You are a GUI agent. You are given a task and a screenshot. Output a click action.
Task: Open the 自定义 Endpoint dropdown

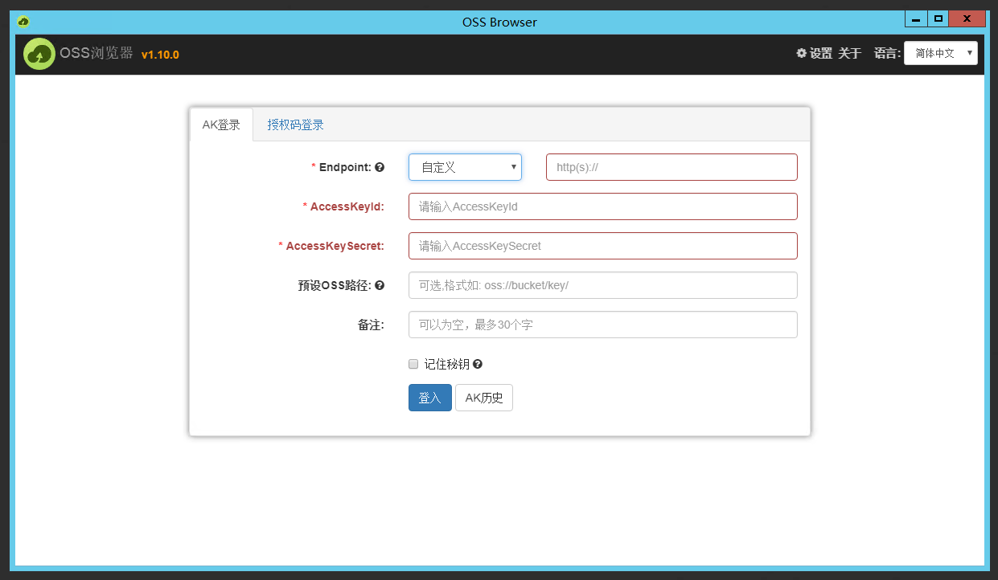465,167
